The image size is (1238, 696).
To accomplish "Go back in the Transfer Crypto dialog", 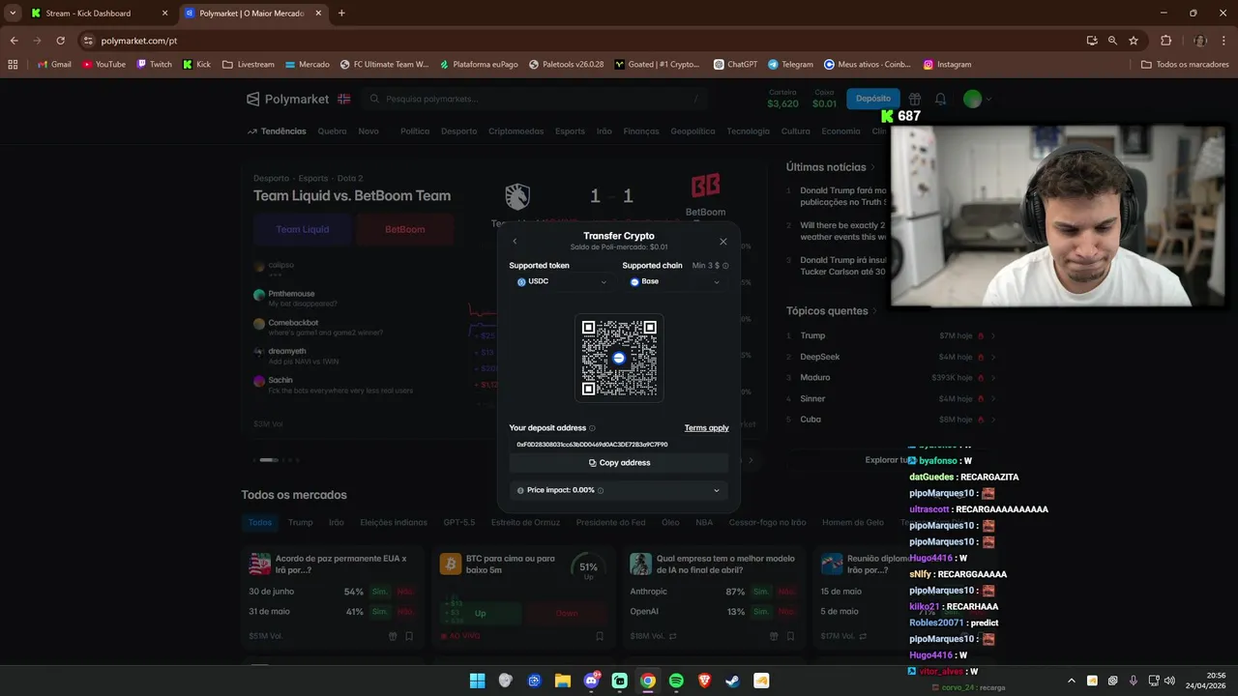I will point(515,242).
